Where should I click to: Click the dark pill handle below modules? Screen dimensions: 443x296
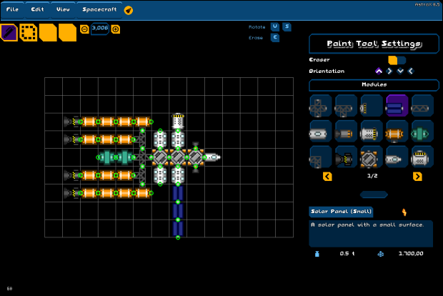coord(374,194)
